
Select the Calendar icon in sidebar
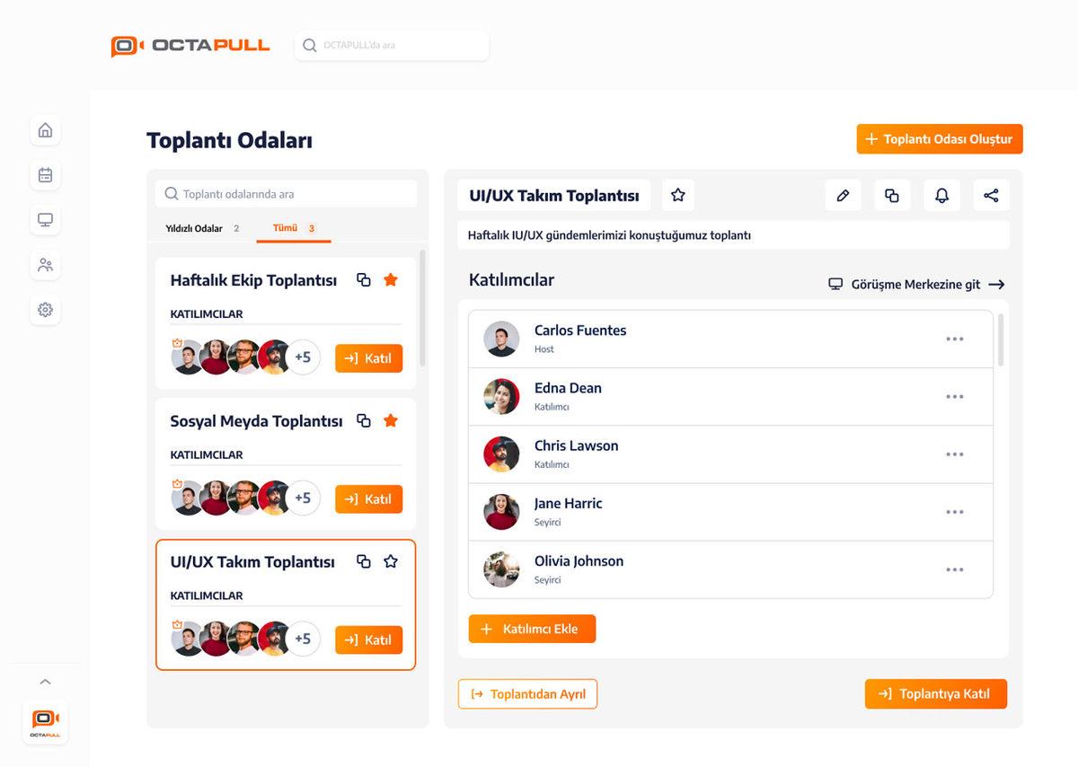click(x=45, y=175)
